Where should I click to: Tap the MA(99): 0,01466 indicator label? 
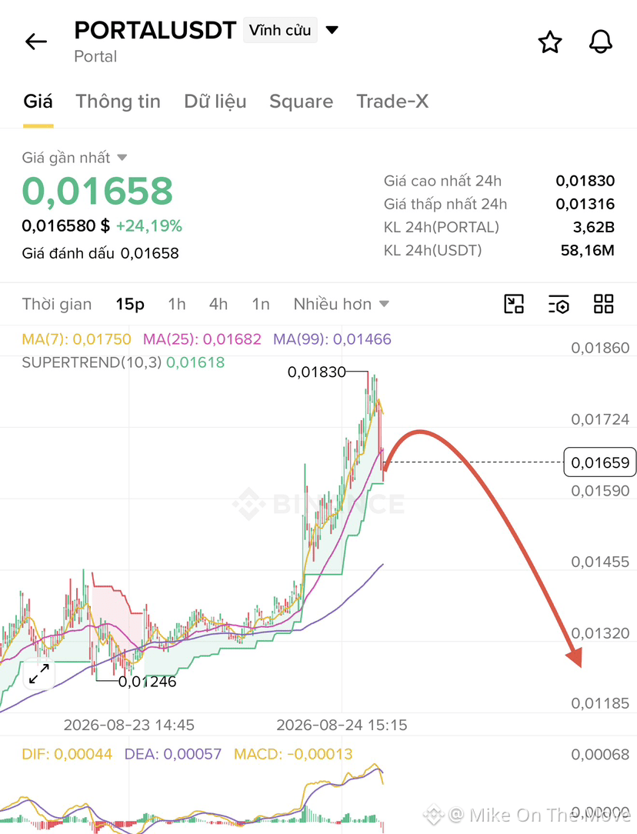coord(332,339)
